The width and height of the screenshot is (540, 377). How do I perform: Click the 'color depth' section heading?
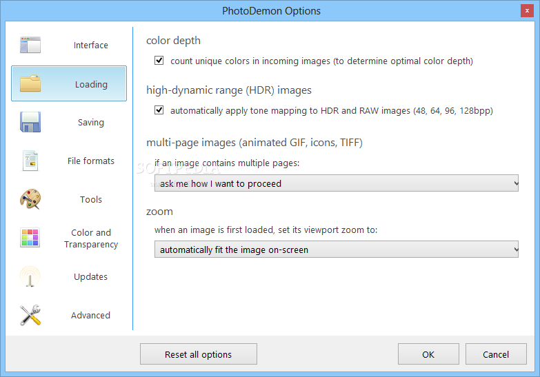pos(173,40)
